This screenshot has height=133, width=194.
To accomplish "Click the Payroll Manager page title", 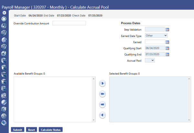I will coord(55,7).
